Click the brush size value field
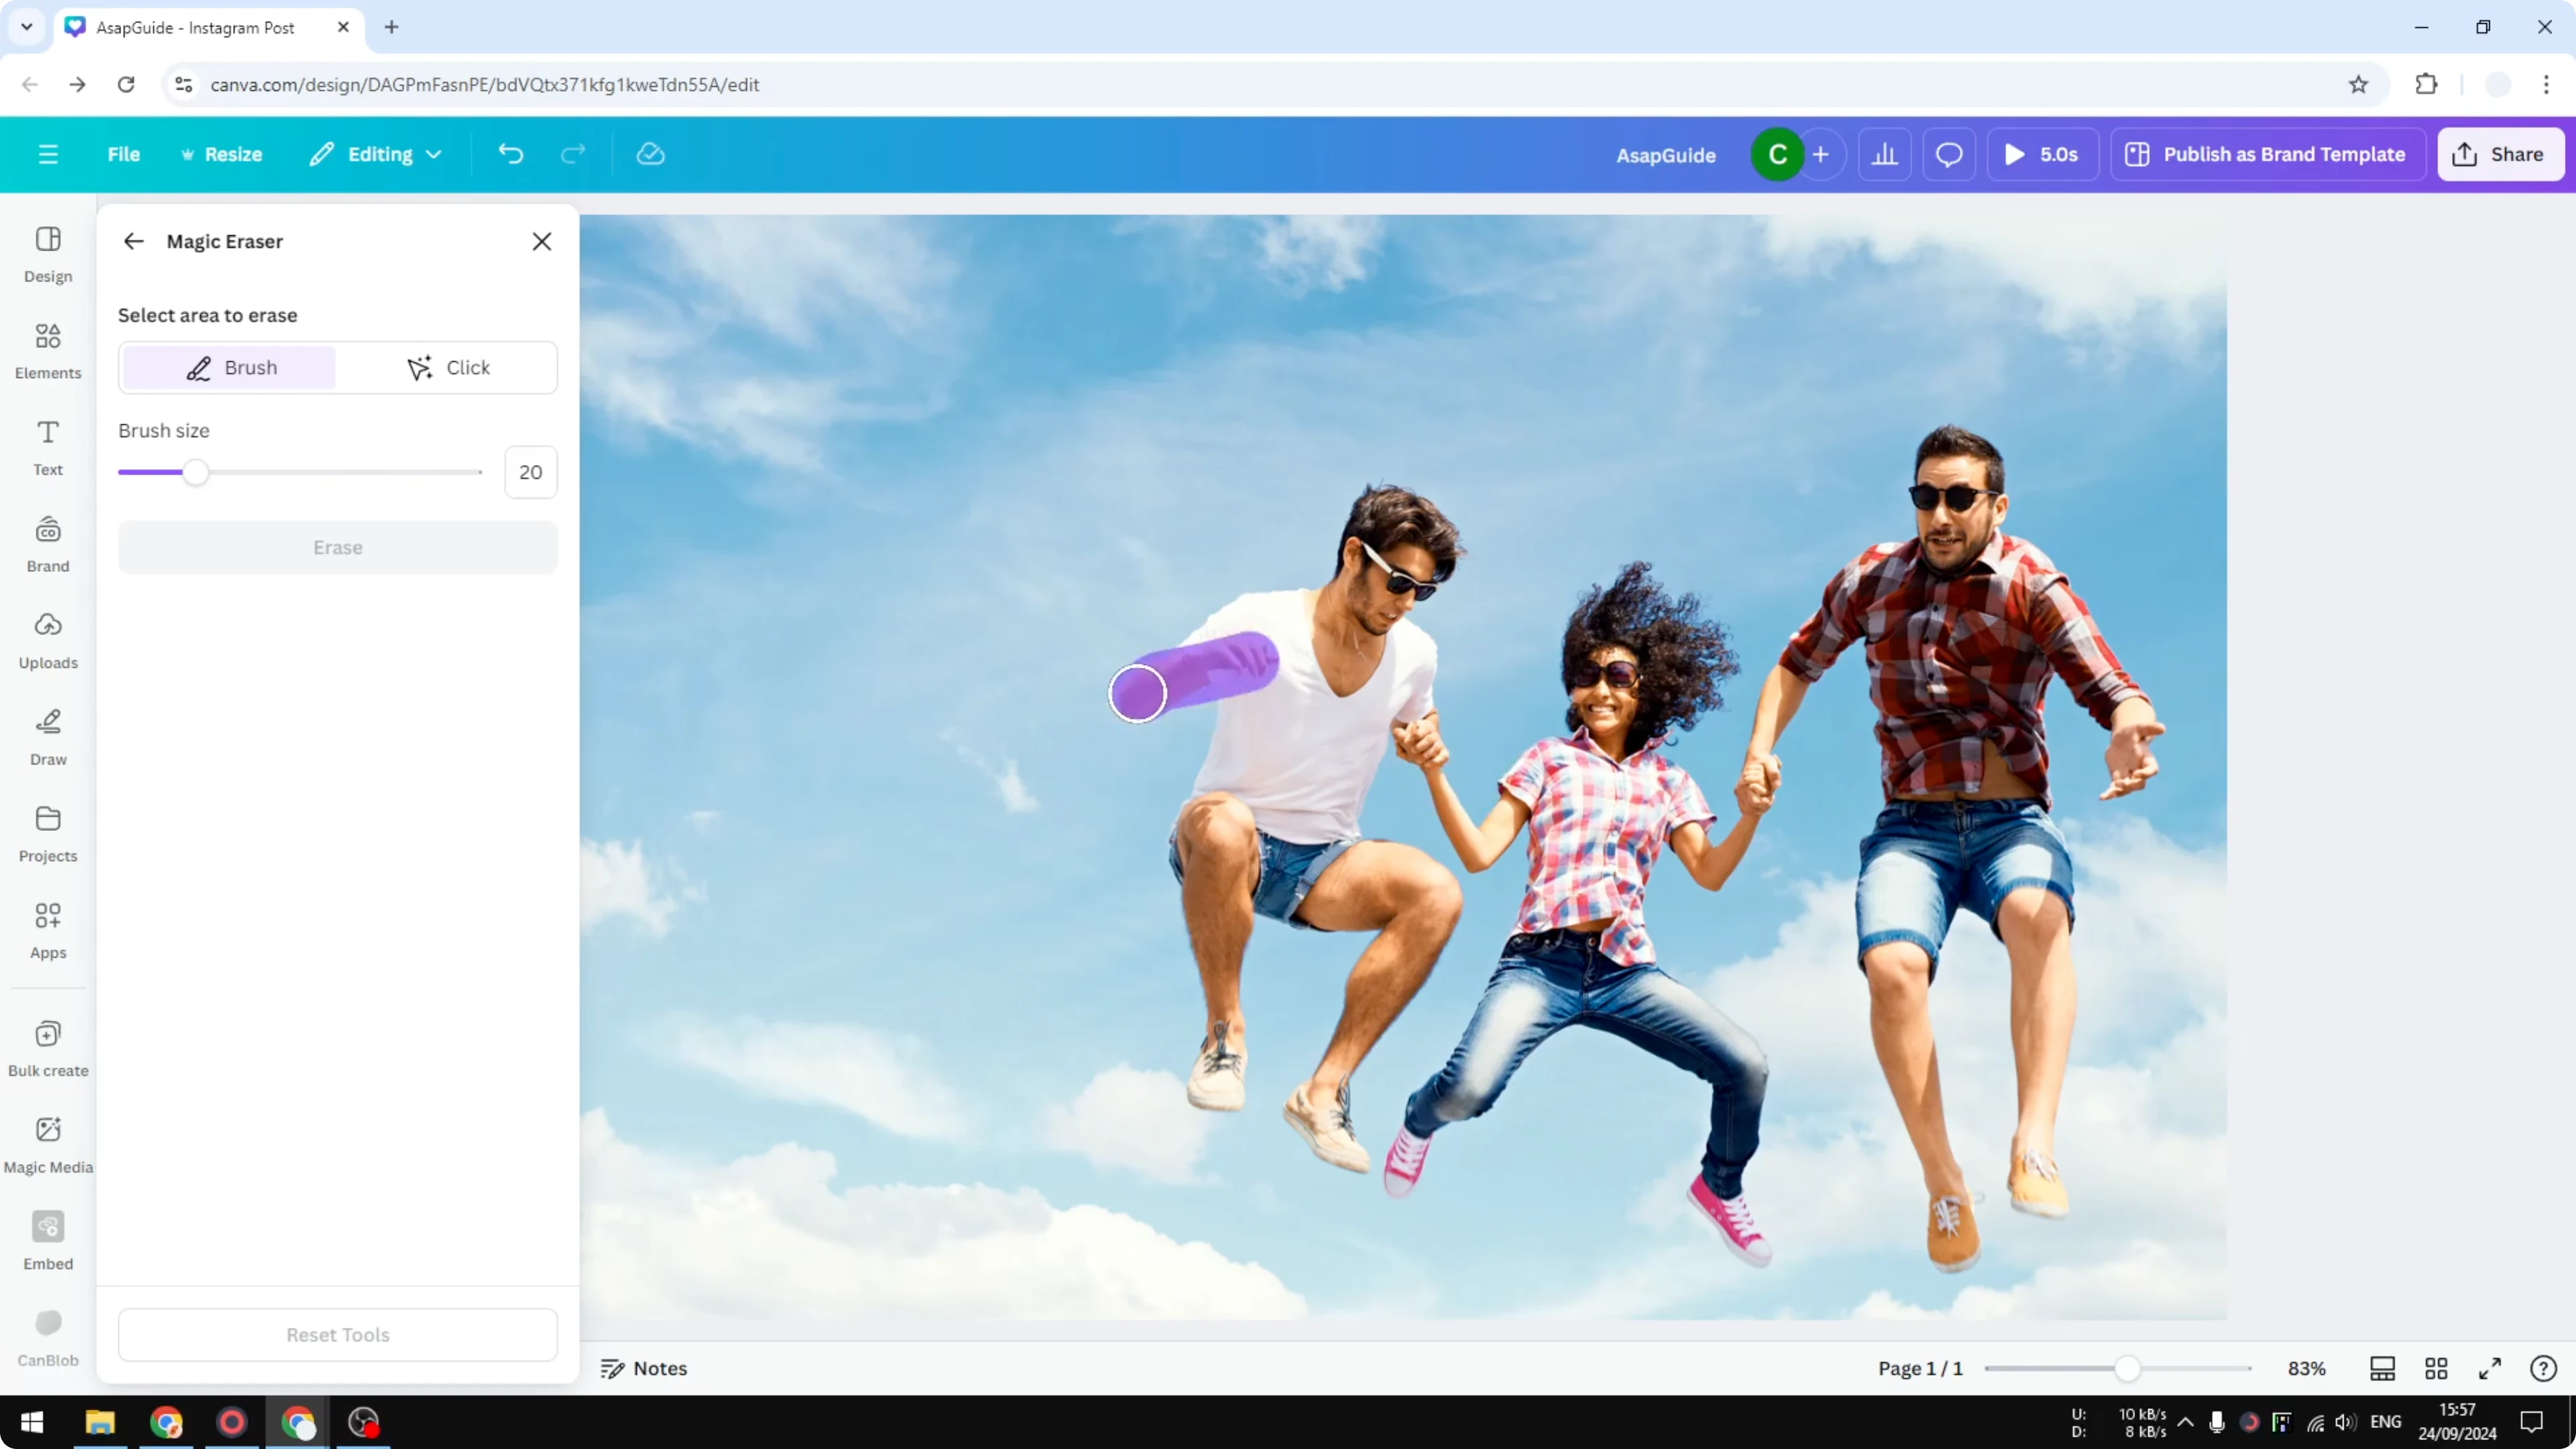Image resolution: width=2576 pixels, height=1449 pixels. 531,472
